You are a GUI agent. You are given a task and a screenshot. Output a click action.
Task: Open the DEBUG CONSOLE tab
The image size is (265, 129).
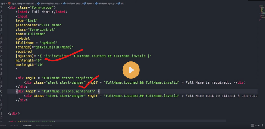[x=44, y=125]
